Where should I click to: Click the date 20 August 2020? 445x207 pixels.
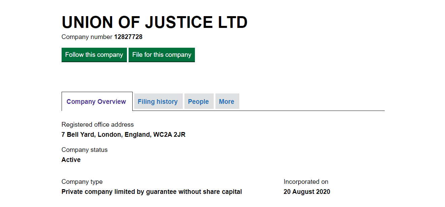pyautogui.click(x=307, y=192)
